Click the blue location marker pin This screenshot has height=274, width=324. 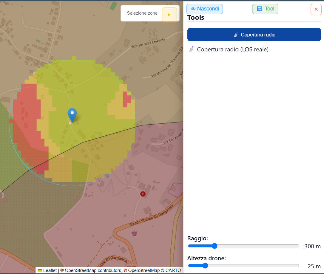click(x=72, y=115)
